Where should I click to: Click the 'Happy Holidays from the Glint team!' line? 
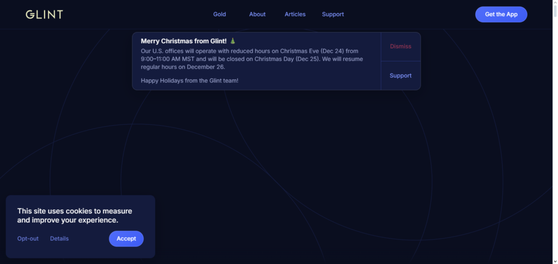[x=189, y=81]
